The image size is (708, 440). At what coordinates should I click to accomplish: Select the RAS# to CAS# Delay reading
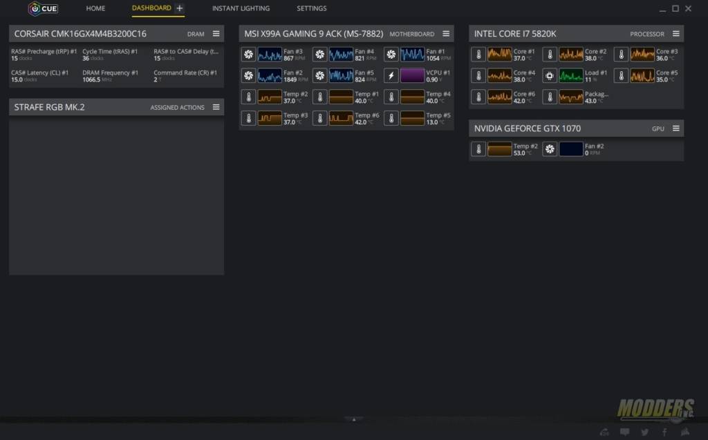[x=186, y=55]
